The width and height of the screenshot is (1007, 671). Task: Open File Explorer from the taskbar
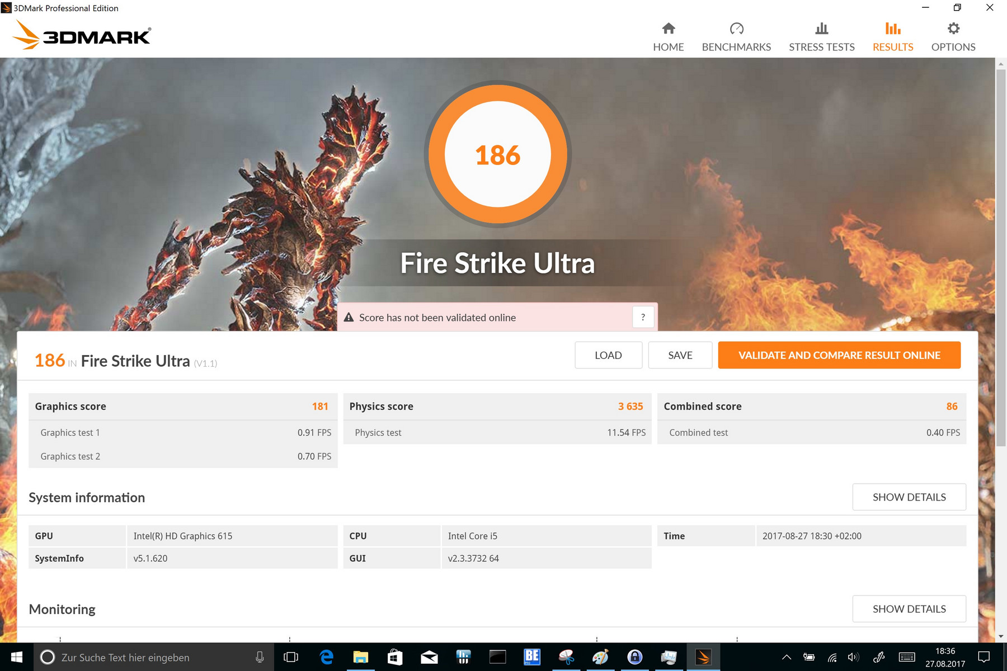click(x=361, y=657)
